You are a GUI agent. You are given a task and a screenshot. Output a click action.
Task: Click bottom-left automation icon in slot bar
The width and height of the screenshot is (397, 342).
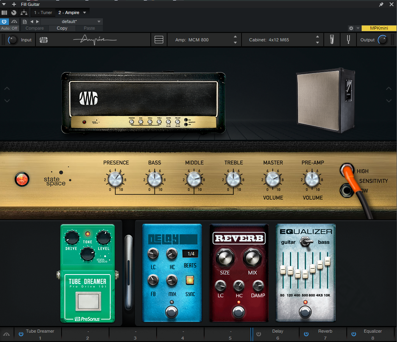coord(7,334)
